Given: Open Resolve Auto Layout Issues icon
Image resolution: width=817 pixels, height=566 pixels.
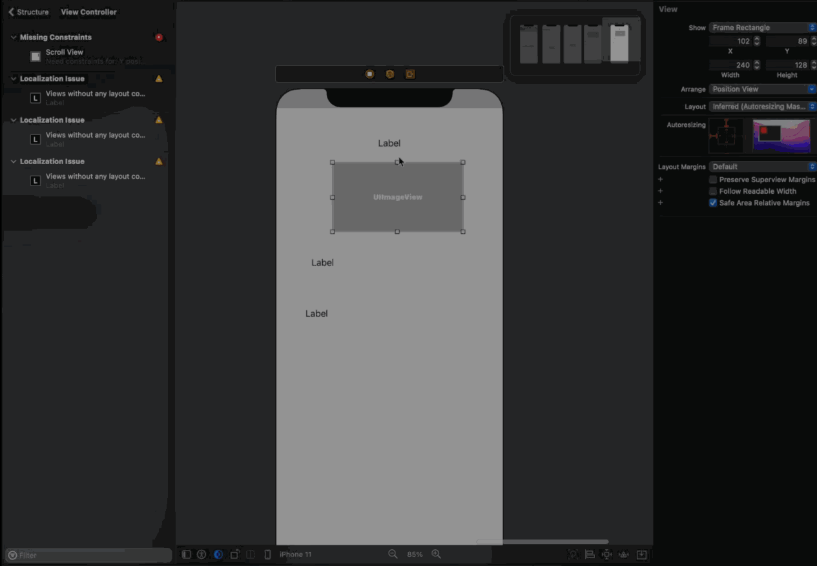Looking at the screenshot, I should pos(624,554).
